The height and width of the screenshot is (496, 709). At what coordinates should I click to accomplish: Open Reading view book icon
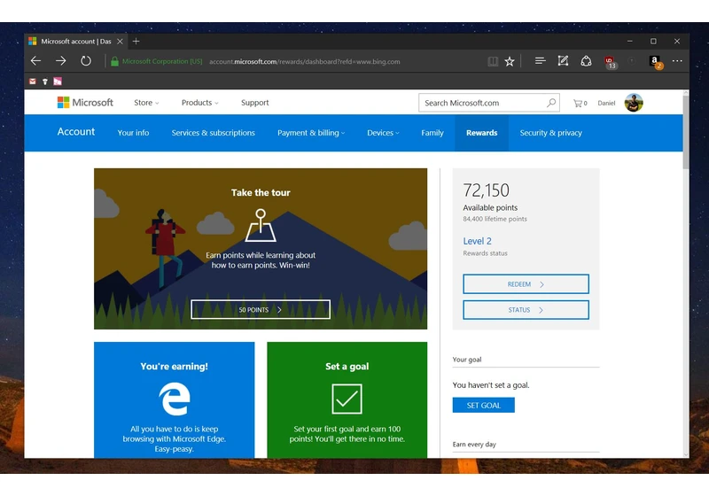pyautogui.click(x=493, y=61)
